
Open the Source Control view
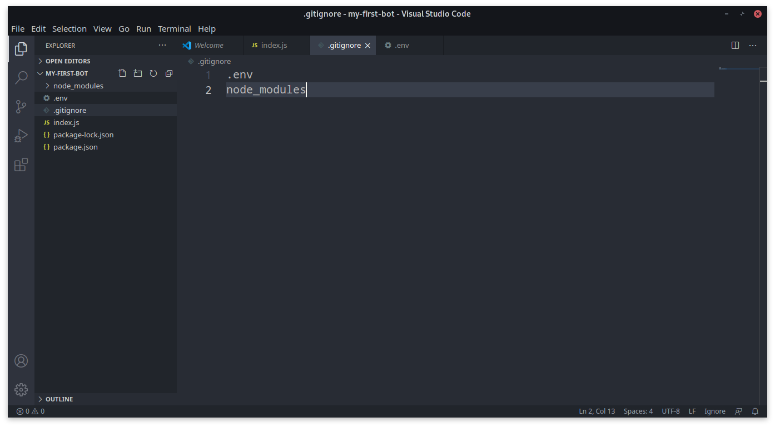[x=21, y=107]
